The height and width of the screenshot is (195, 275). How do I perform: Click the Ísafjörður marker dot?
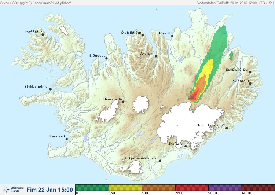(x=43, y=34)
